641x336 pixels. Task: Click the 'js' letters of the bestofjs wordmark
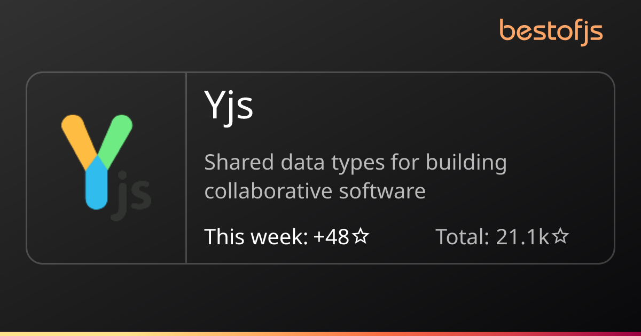coord(592,32)
